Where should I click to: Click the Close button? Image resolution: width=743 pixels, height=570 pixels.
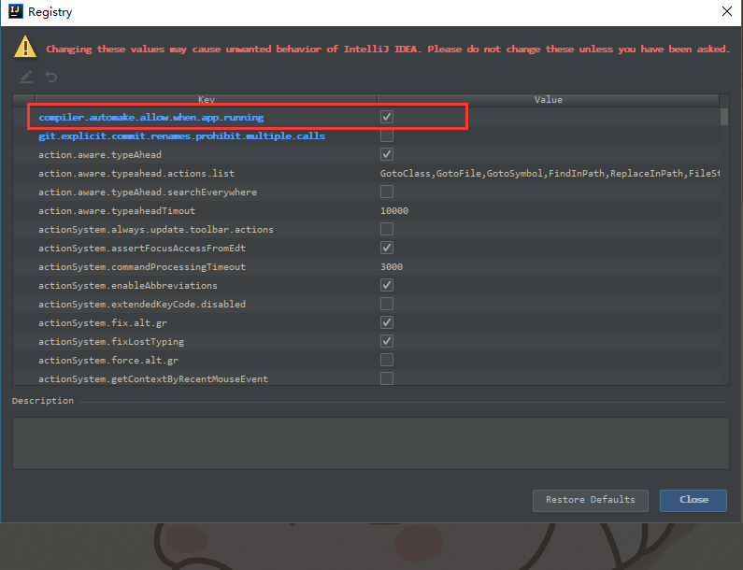coord(693,500)
